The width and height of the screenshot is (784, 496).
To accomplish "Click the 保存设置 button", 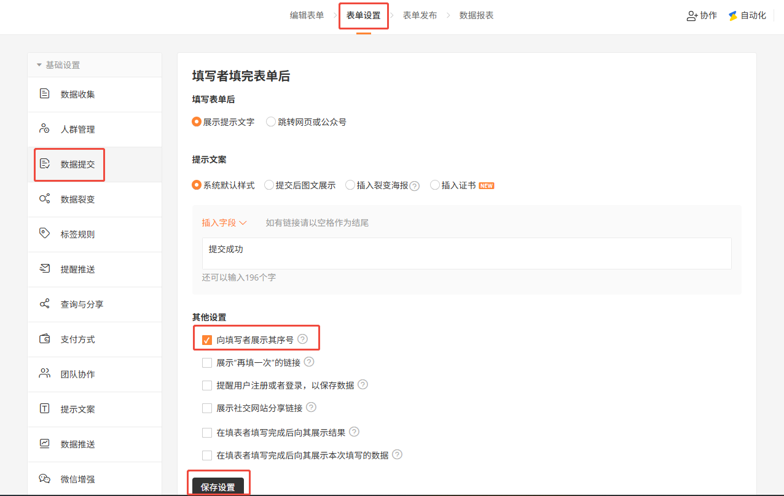I will coord(218,486).
